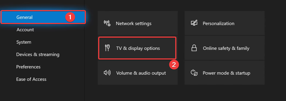Open Power mode & startup tile
The image size is (286, 101).
[224, 73]
